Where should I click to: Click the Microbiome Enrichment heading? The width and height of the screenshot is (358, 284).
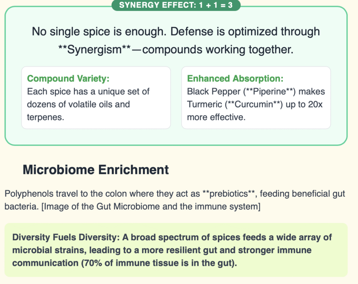pos(96,170)
